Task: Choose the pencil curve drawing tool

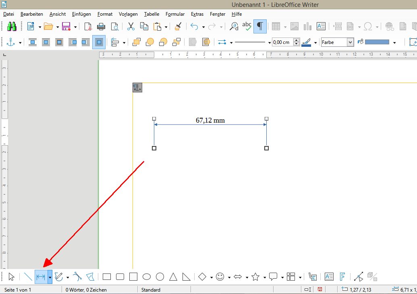Action: tap(58, 277)
